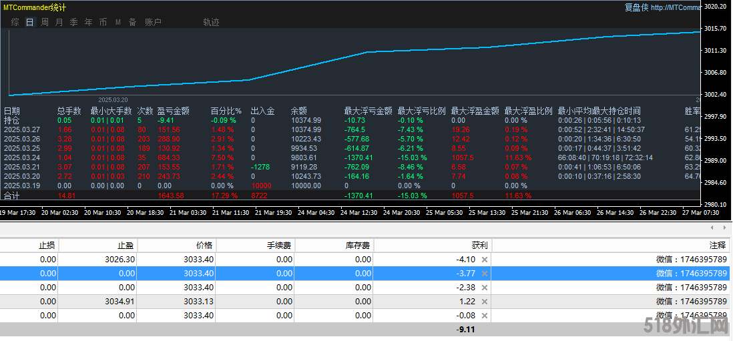Open the 周 weekly statistics tab

(x=45, y=22)
